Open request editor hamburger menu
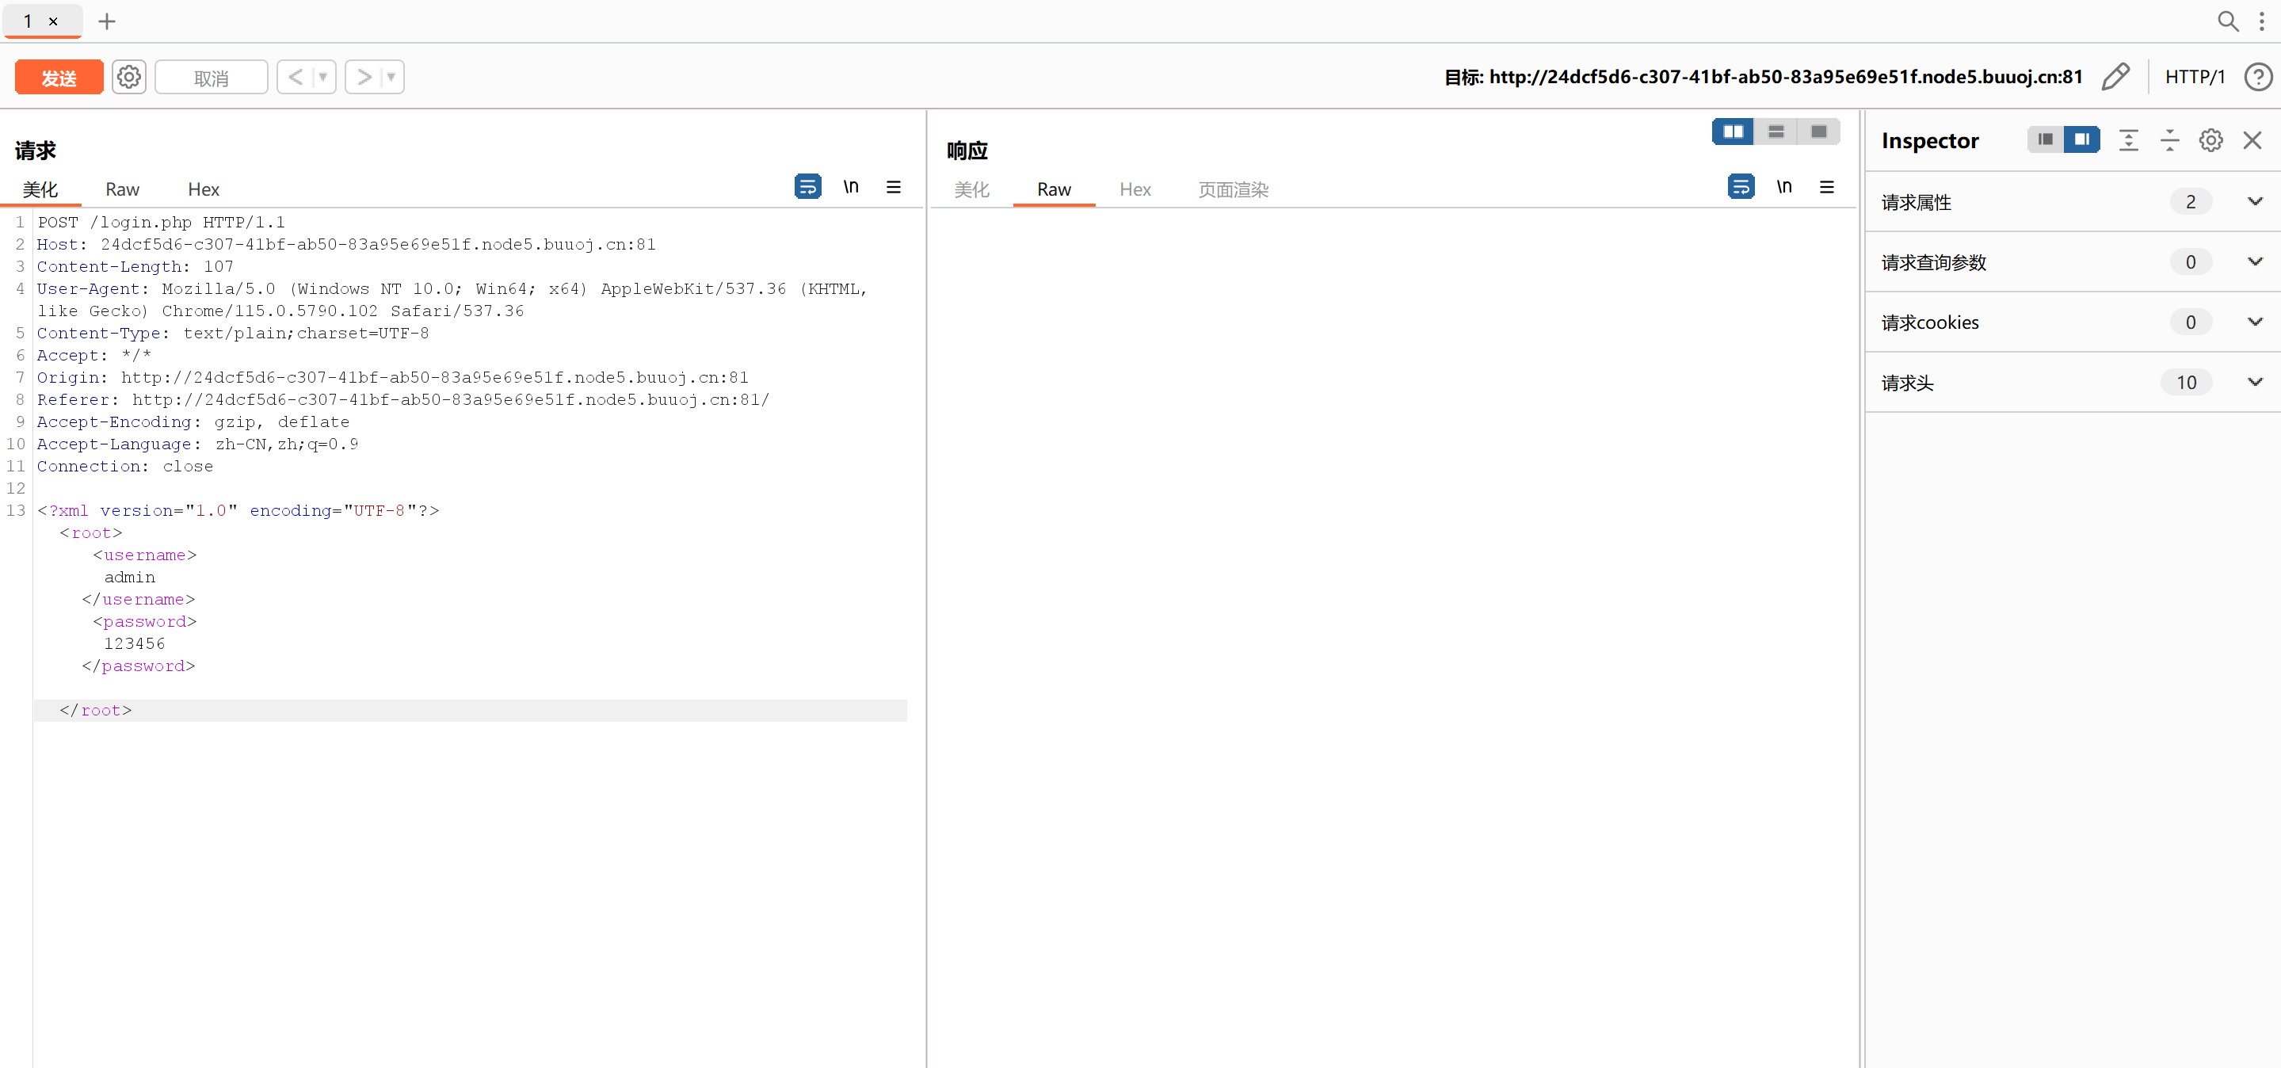Image resolution: width=2281 pixels, height=1068 pixels. (893, 187)
